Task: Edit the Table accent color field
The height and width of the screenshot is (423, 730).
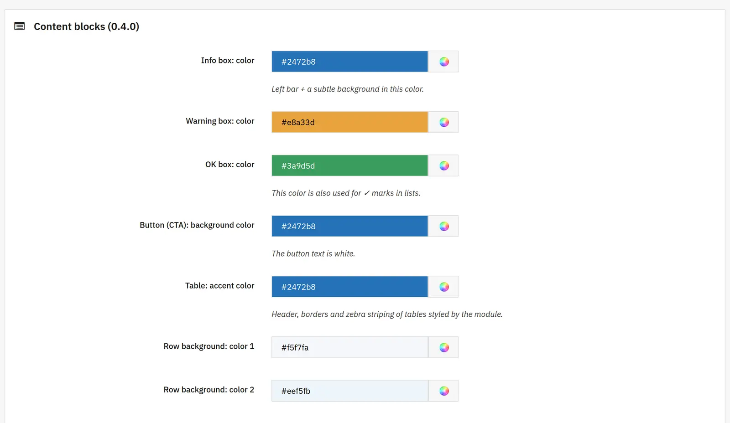Action: (350, 287)
